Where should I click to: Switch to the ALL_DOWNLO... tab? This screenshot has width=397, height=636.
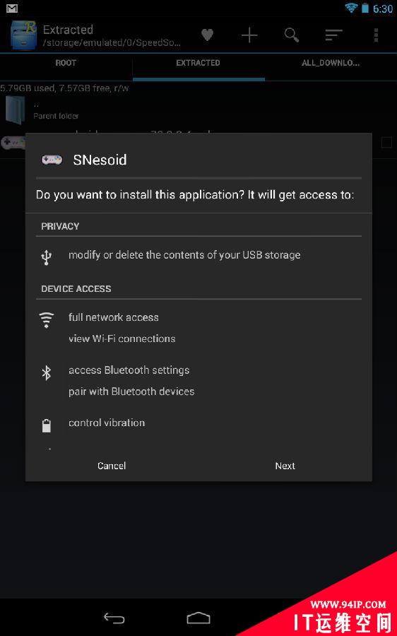[x=331, y=63]
